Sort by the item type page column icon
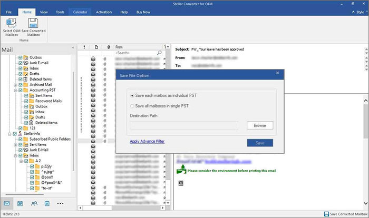 click(96, 47)
